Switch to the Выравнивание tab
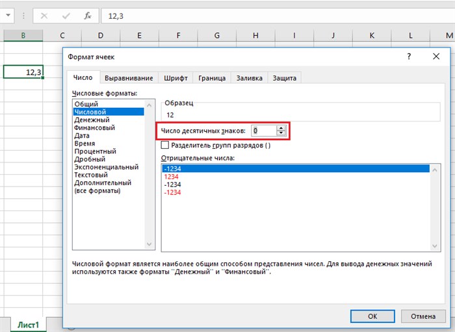The height and width of the screenshot is (332, 455). click(129, 78)
